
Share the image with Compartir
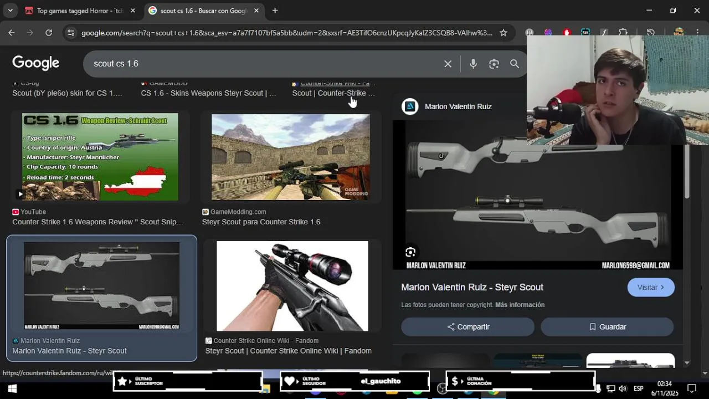click(467, 327)
